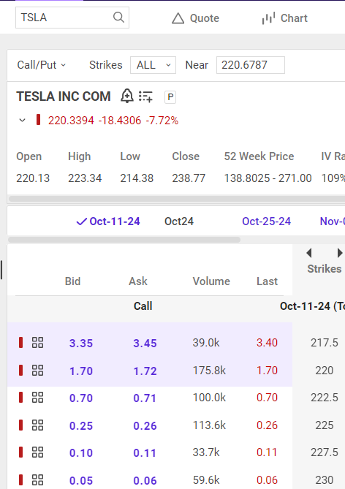The width and height of the screenshot is (345, 489).
Task: Click the 1.72 ask price for the 220 call
Action: coord(145,371)
